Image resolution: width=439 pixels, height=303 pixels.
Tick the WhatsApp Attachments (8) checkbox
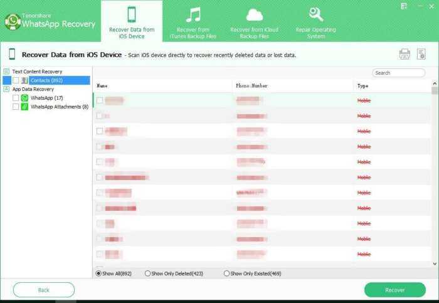click(x=16, y=107)
